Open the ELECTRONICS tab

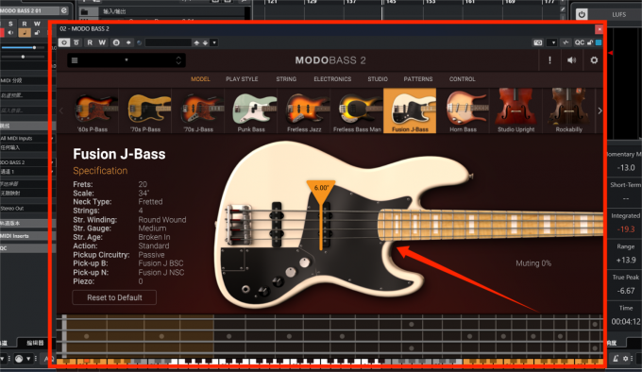coord(332,79)
